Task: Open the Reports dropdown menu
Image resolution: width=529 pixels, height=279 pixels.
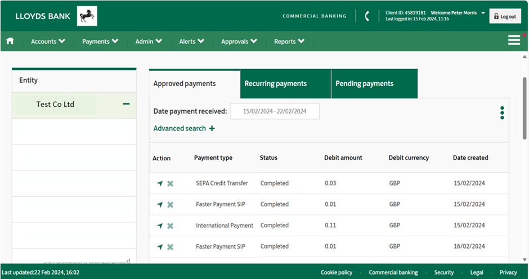Action: click(289, 41)
